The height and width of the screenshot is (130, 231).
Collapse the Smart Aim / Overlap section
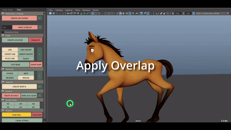tap(3, 14)
